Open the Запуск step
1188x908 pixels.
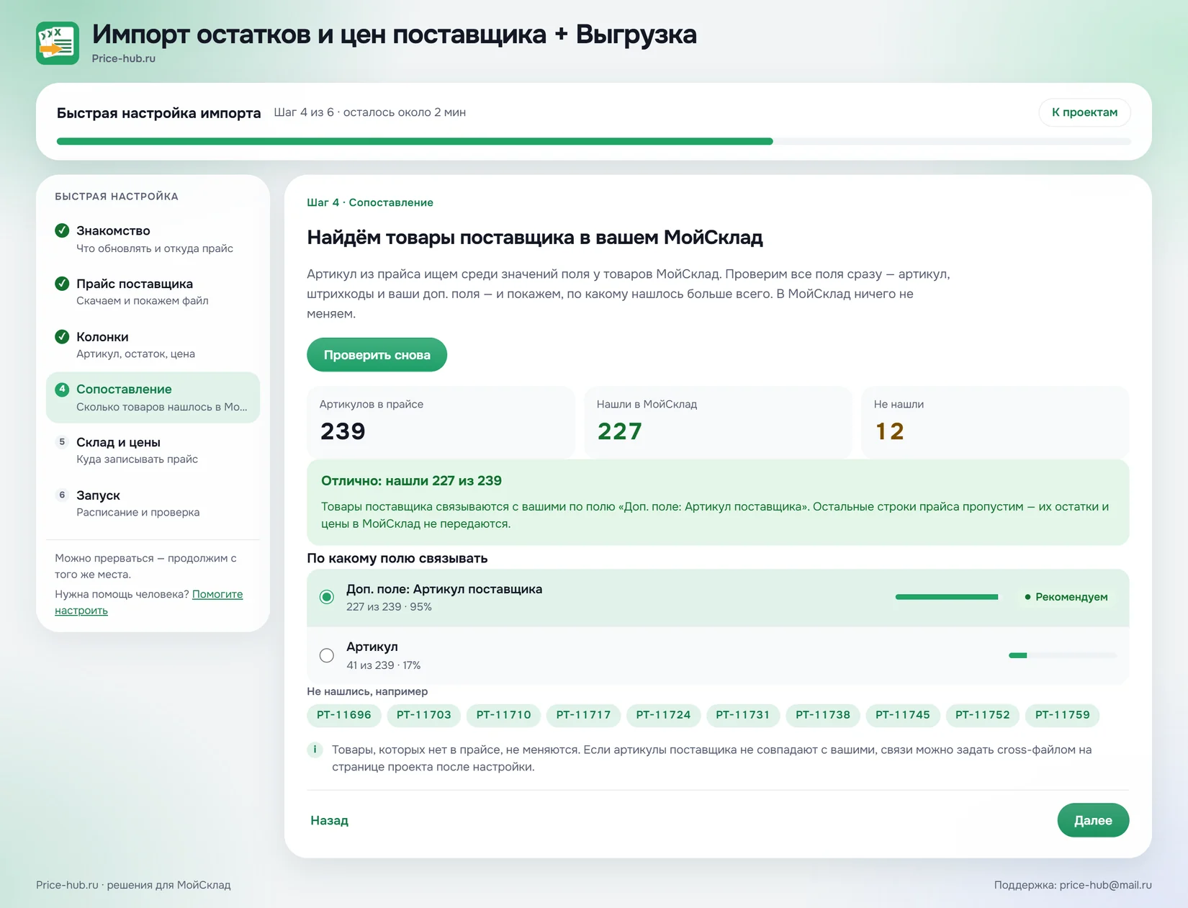pyautogui.click(x=153, y=503)
